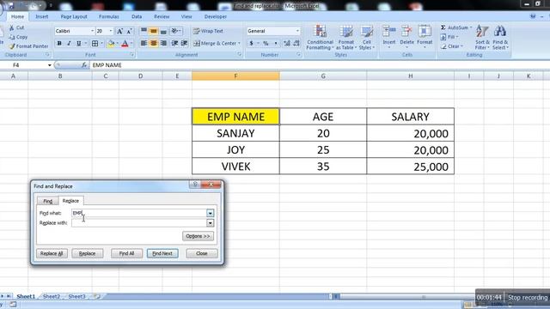This screenshot has width=550, height=309.
Task: Open the General number format dropdown
Action: 297,31
